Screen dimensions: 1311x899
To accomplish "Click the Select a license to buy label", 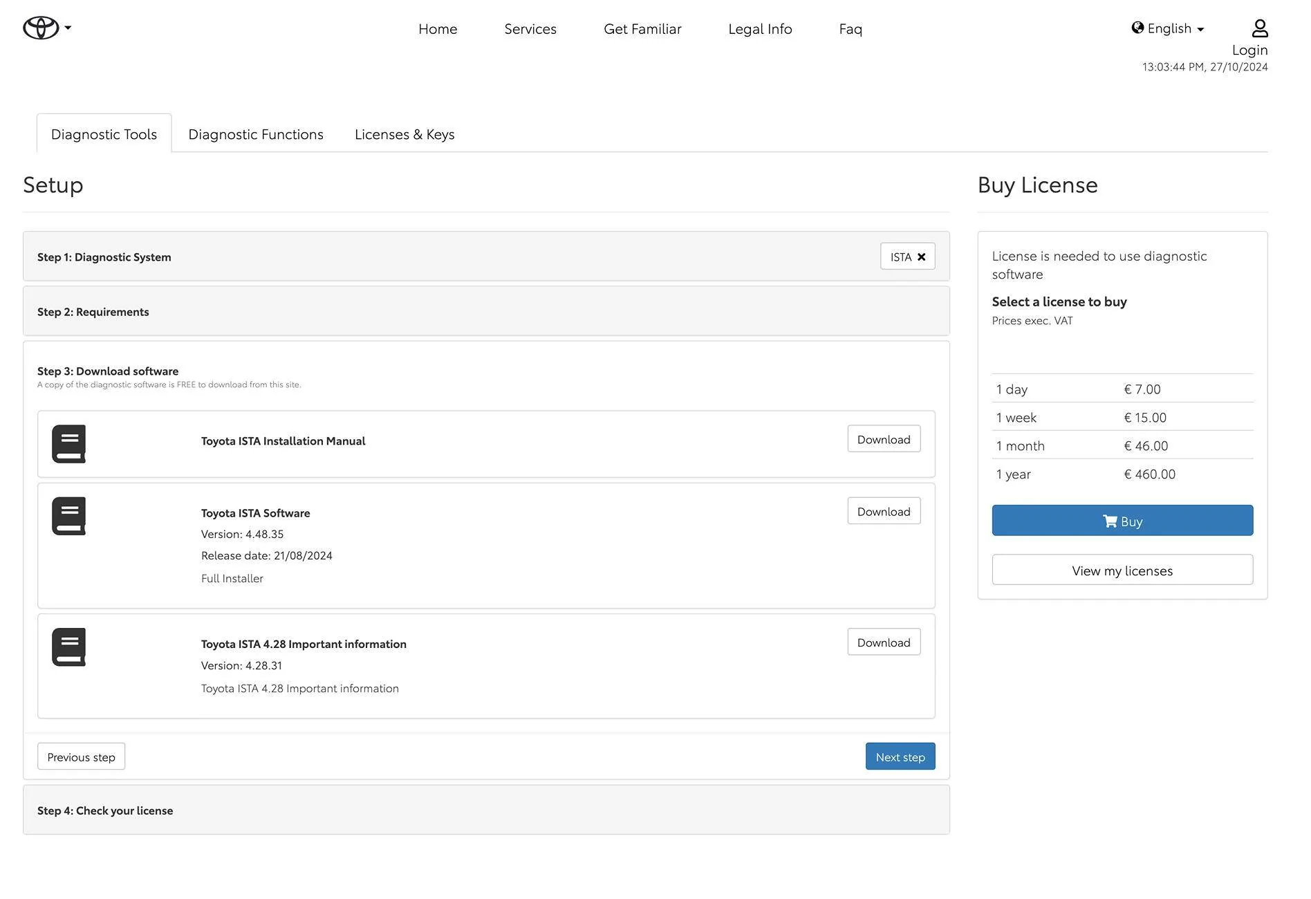I will tap(1059, 302).
